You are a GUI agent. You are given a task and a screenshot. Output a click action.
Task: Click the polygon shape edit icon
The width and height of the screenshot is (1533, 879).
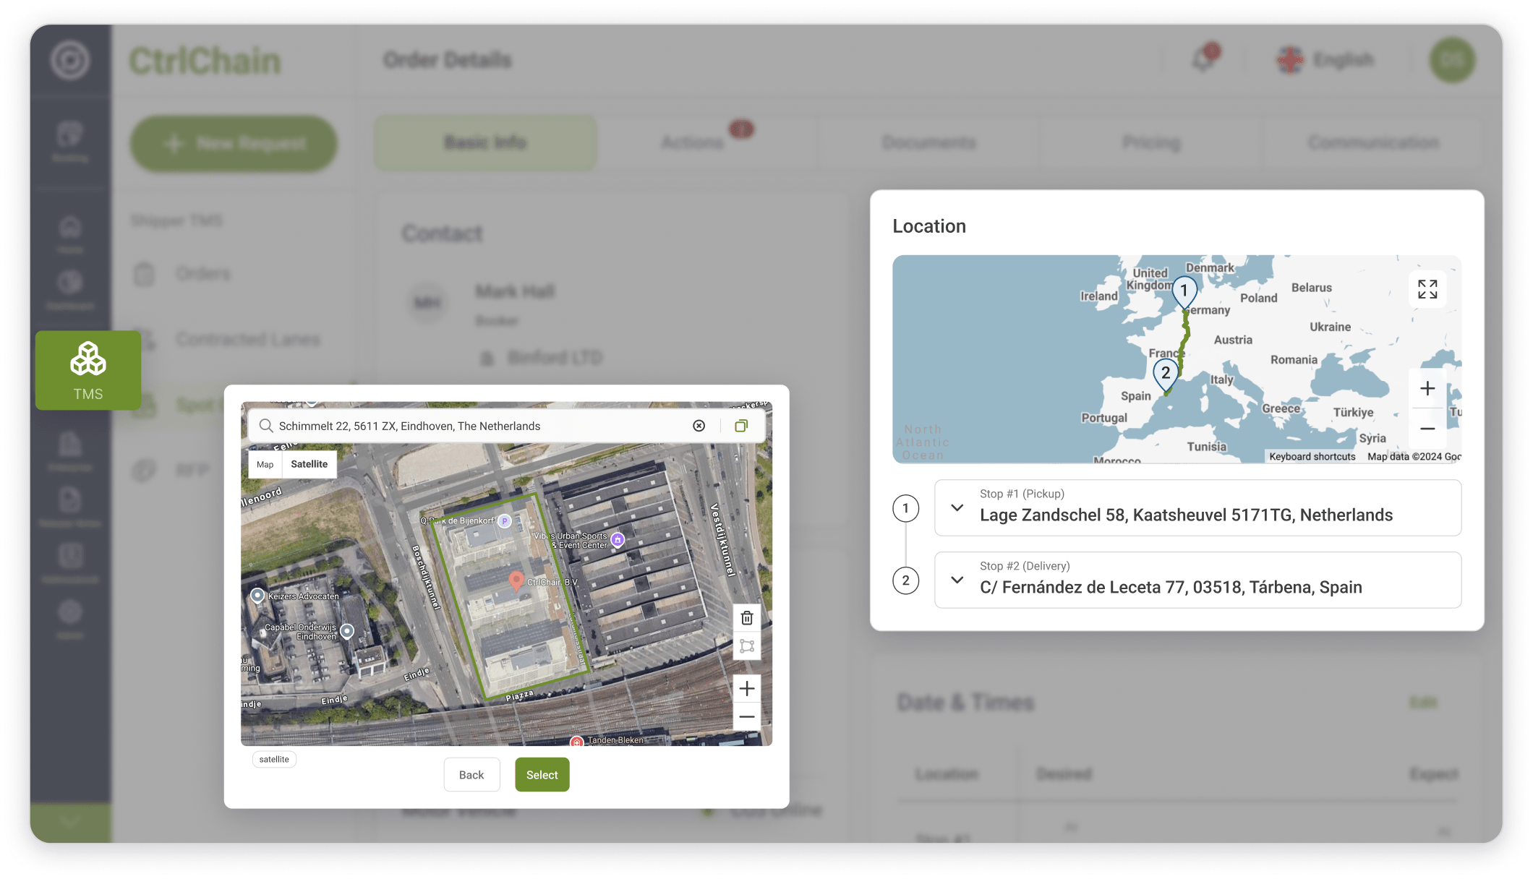[x=746, y=646]
